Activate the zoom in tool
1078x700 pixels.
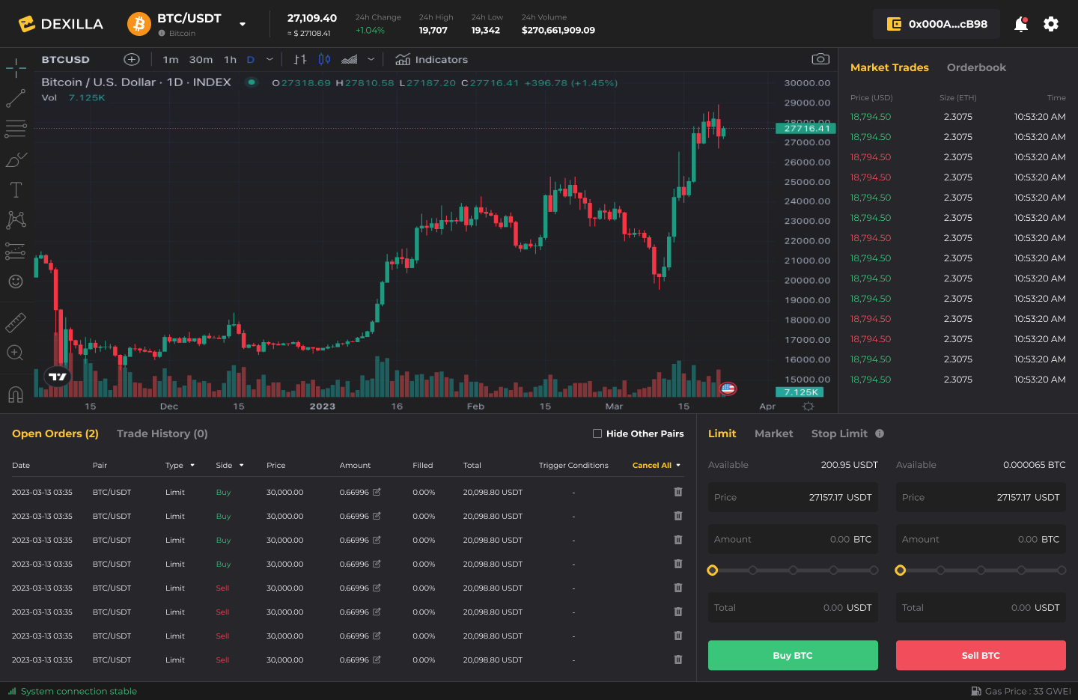16,353
